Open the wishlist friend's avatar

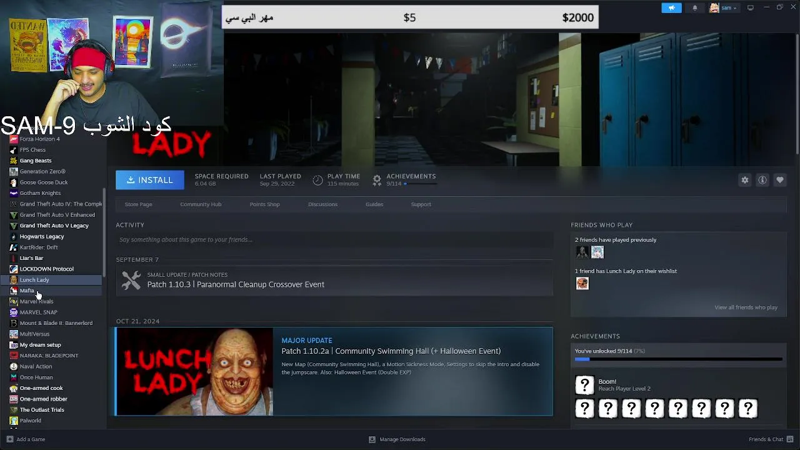pos(582,284)
